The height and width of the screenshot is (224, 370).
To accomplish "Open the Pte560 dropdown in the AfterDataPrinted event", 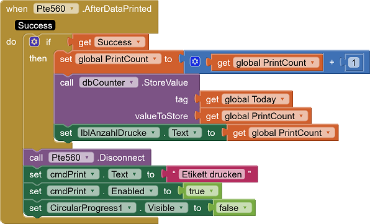I will pos(56,9).
